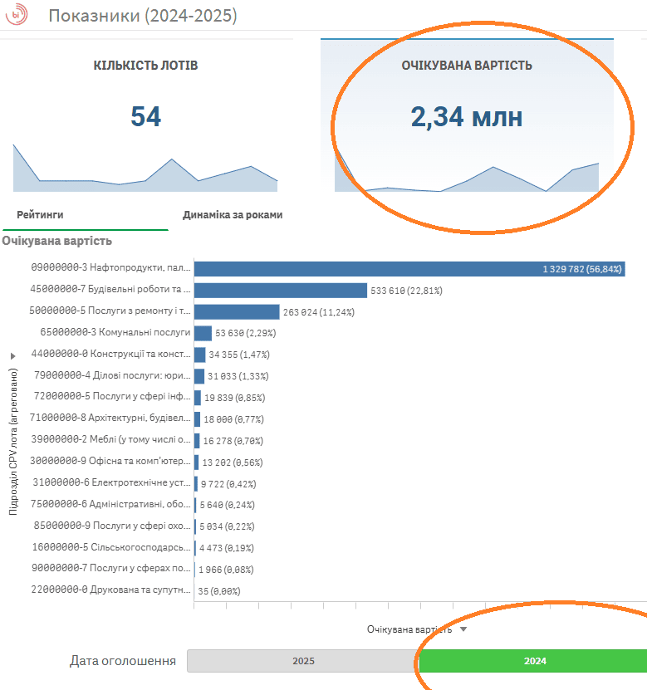Click the BI logo icon
Screen dimensions: 647x690
(16, 15)
